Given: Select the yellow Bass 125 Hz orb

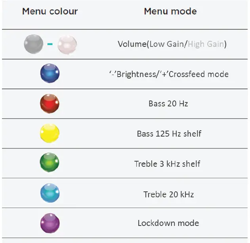Looking at the screenshot, I should click(50, 133).
